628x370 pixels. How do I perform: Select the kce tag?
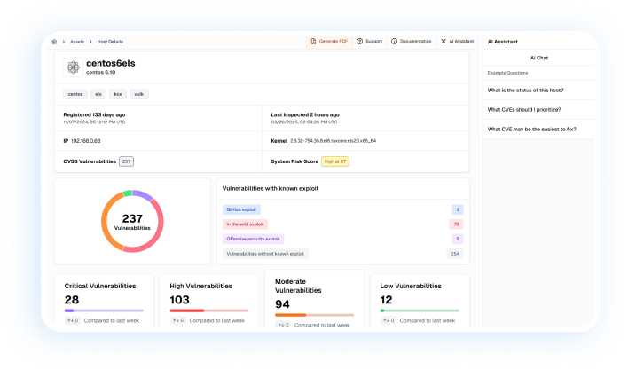(x=118, y=94)
